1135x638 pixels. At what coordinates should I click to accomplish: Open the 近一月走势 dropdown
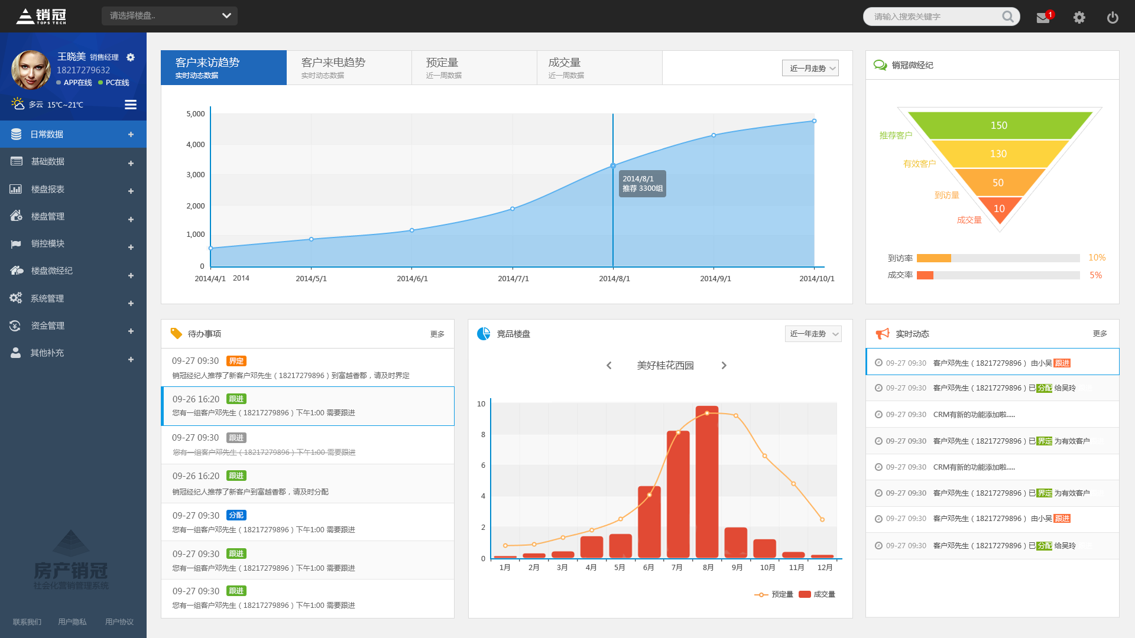tap(810, 68)
